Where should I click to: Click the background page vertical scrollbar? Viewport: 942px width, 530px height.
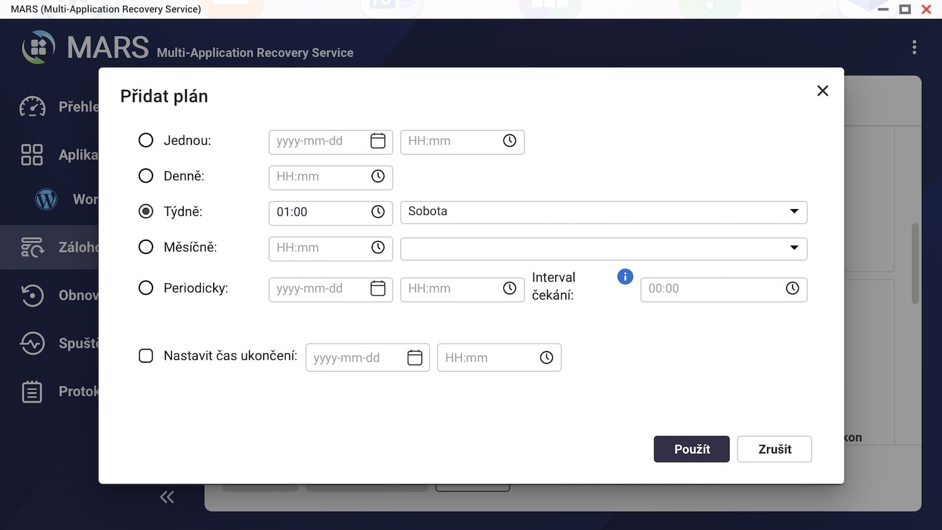point(915,263)
